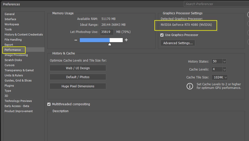This screenshot has height=141, width=249.
Task: Open the Export preferences category
Action: [9, 45]
